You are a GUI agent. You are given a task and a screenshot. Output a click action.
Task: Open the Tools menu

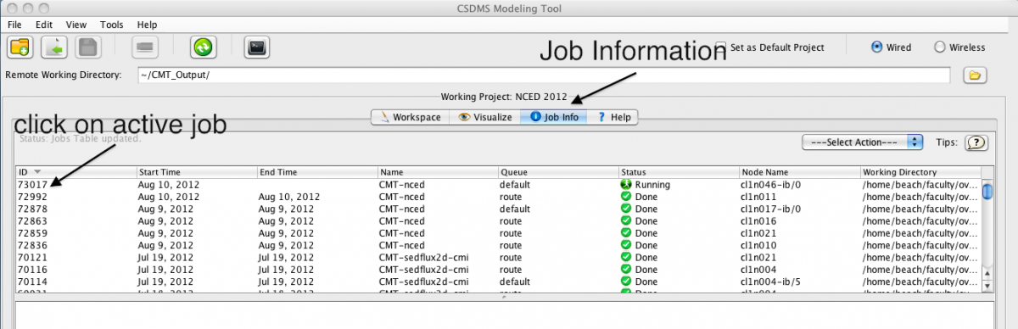click(111, 25)
